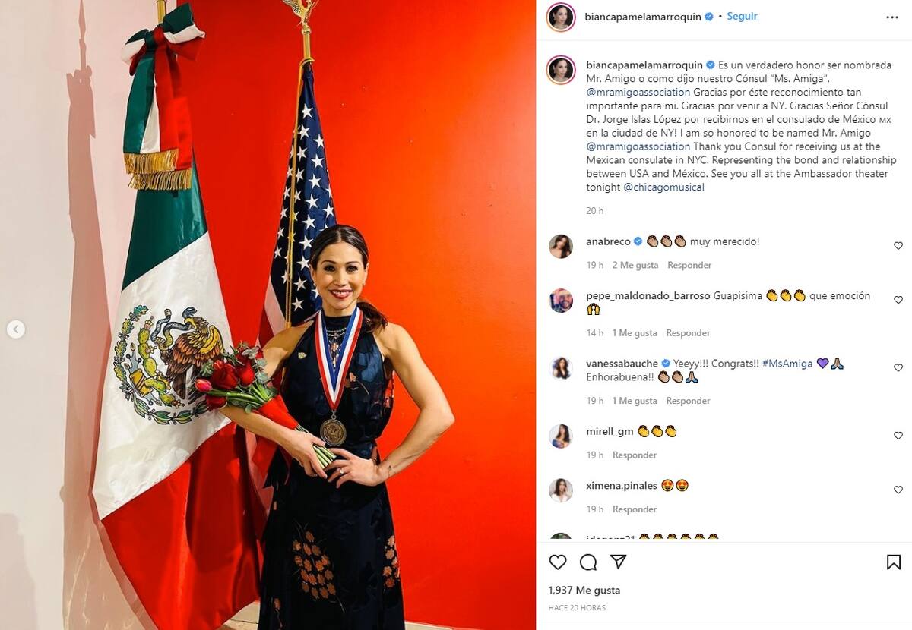Like pepe_maldonado_barroso's comment heart
This screenshot has width=912, height=630.
898,300
